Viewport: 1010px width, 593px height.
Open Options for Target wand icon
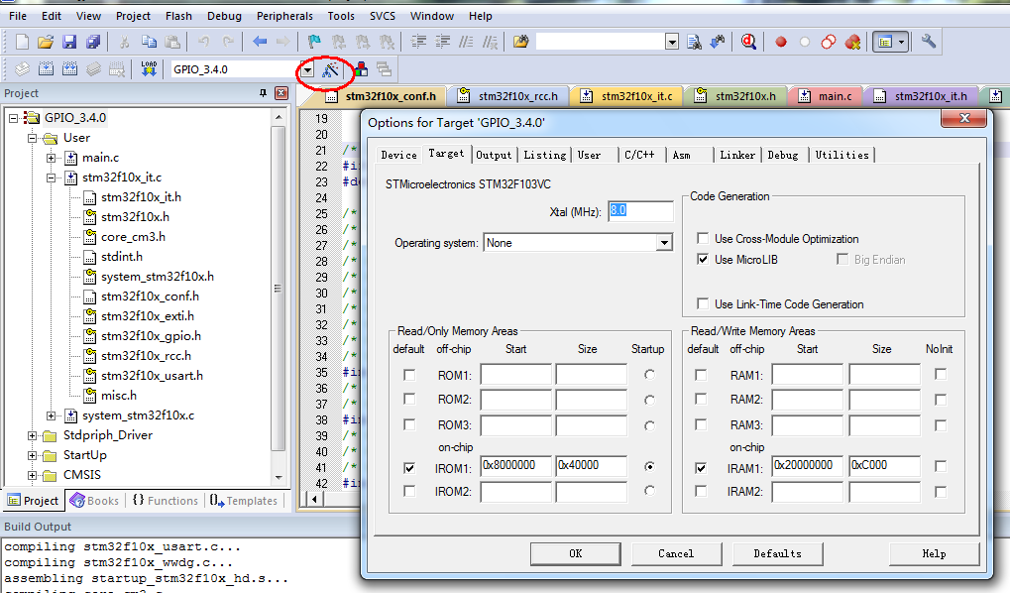(330, 69)
